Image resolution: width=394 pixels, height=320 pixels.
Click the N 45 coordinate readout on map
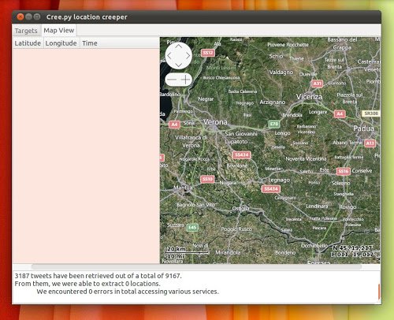click(352, 248)
